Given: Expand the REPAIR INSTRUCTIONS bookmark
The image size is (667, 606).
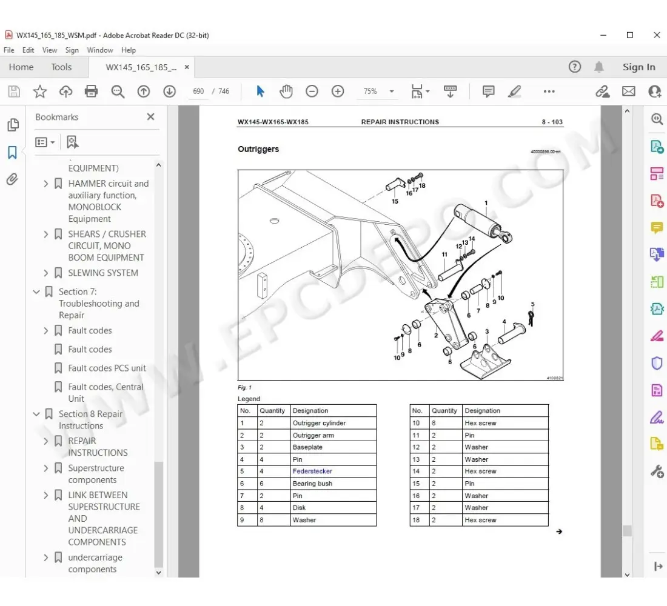Looking at the screenshot, I should 46,441.
